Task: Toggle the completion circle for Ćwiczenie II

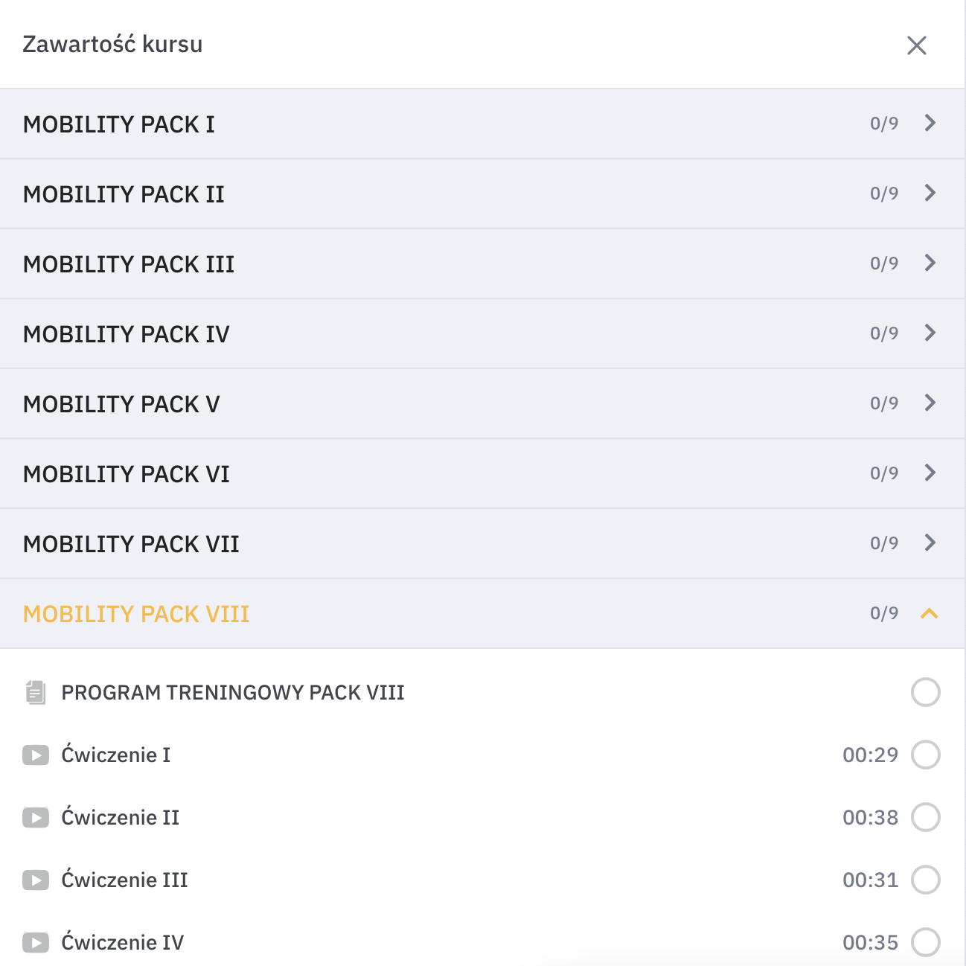Action: (x=925, y=817)
